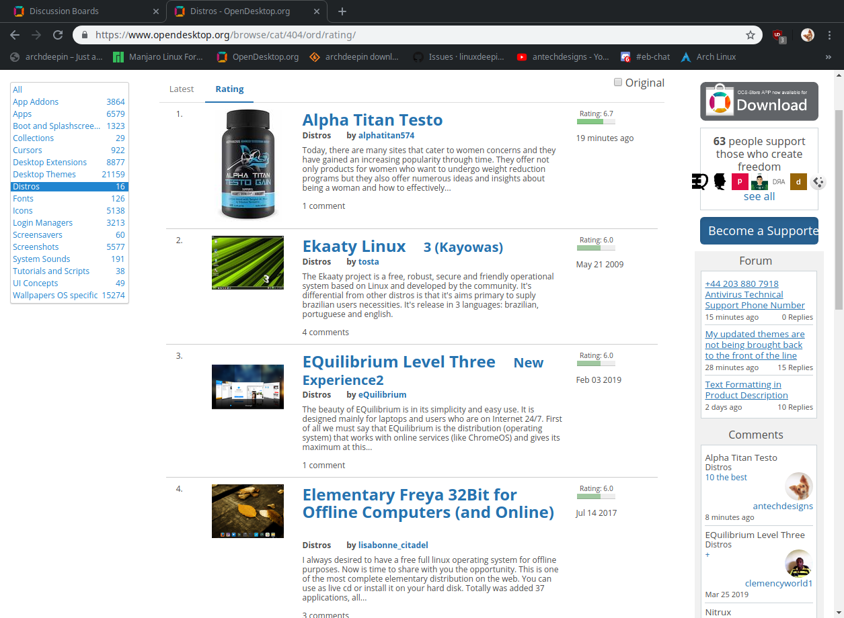Click the Ekaaty Linux rating bar
The image size is (844, 618).
(595, 248)
